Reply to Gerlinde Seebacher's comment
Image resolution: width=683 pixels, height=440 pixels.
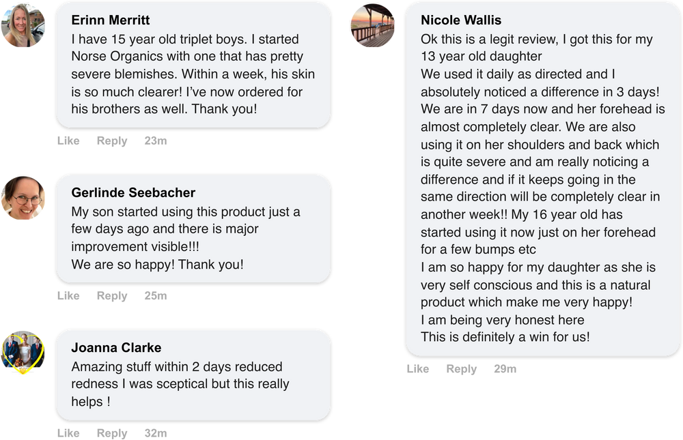(112, 296)
